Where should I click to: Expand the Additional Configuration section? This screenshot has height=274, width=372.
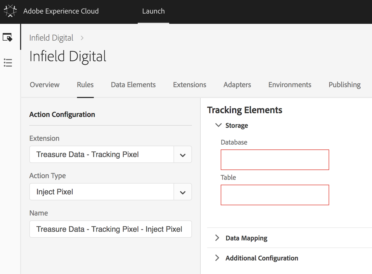pyautogui.click(x=217, y=258)
